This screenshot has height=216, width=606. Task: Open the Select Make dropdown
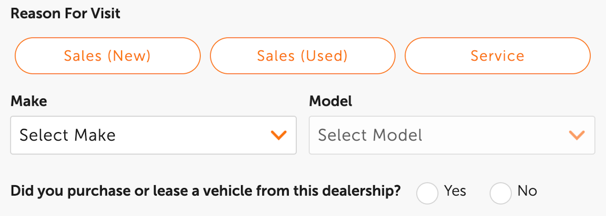[x=153, y=135]
